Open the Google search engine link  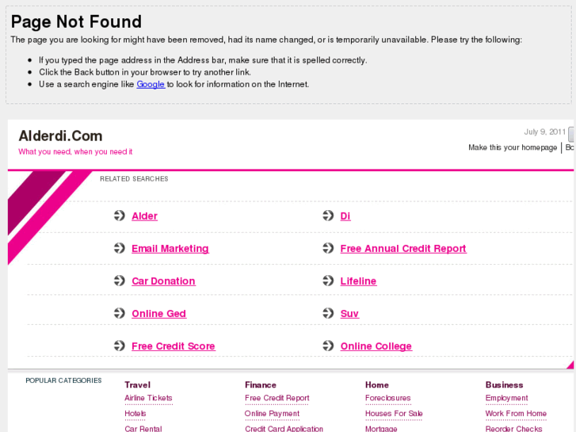click(151, 84)
